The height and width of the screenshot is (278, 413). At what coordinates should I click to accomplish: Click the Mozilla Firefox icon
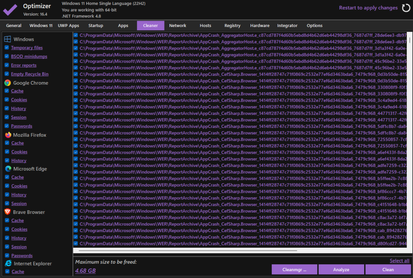(x=7, y=135)
